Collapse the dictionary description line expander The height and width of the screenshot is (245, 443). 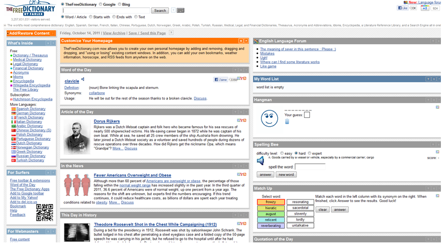tap(5, 25)
